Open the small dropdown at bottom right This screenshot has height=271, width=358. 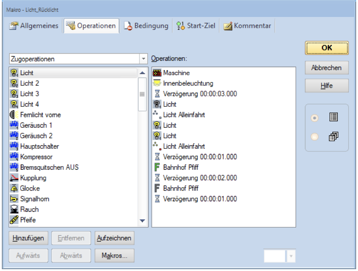pyautogui.click(x=291, y=256)
